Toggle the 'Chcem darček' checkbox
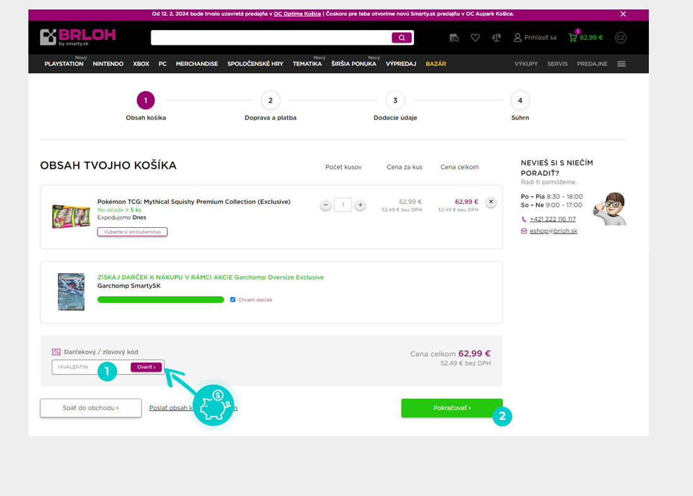The width and height of the screenshot is (693, 496). tap(233, 300)
